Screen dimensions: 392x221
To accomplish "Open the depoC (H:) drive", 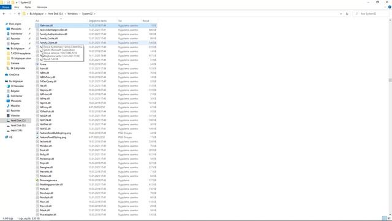I will point(17,130).
